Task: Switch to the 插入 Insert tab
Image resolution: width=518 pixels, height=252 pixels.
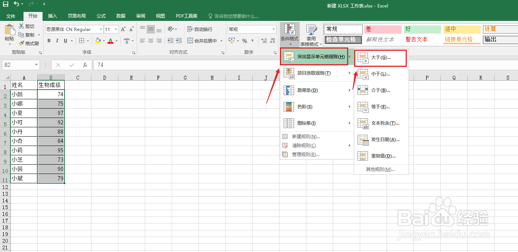Action: (x=53, y=16)
